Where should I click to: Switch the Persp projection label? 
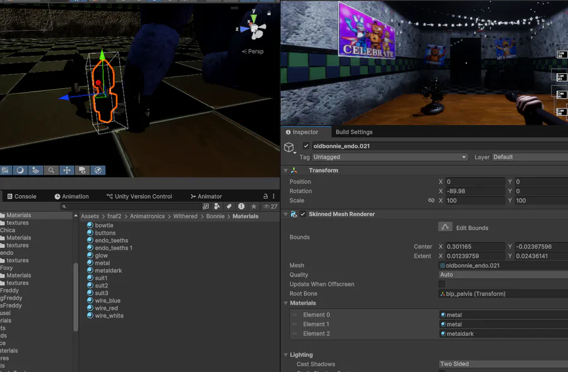(x=253, y=51)
